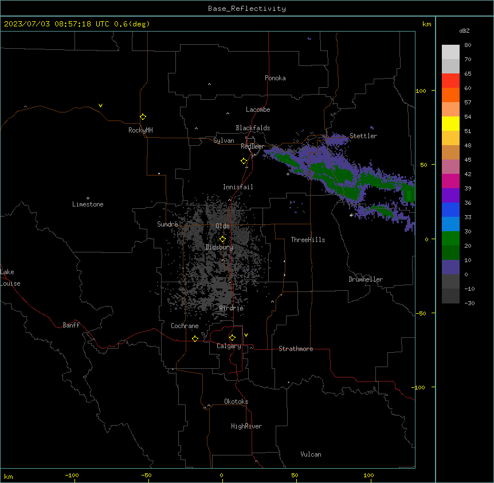The width and height of the screenshot is (494, 483).
Task: Click the asterisk marker above Limestone
Action: tap(88, 198)
